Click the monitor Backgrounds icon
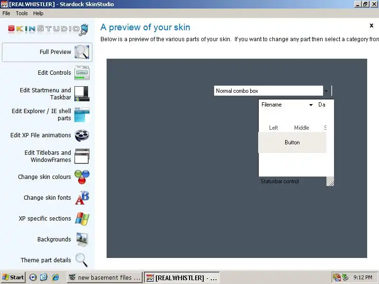 click(81, 240)
